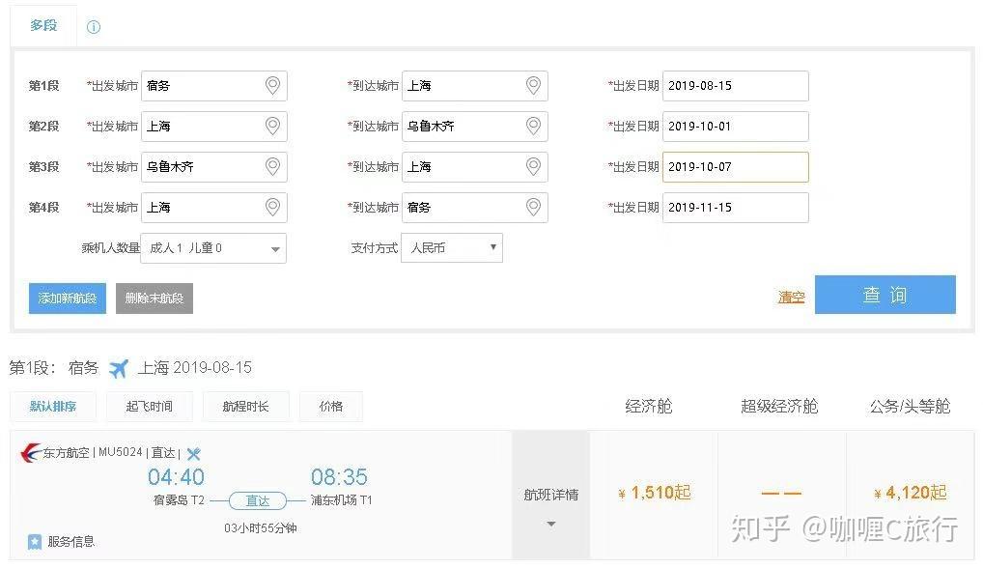The width and height of the screenshot is (983, 569).
Task: Open location picker for 第3段 departure city
Action: click(x=272, y=167)
